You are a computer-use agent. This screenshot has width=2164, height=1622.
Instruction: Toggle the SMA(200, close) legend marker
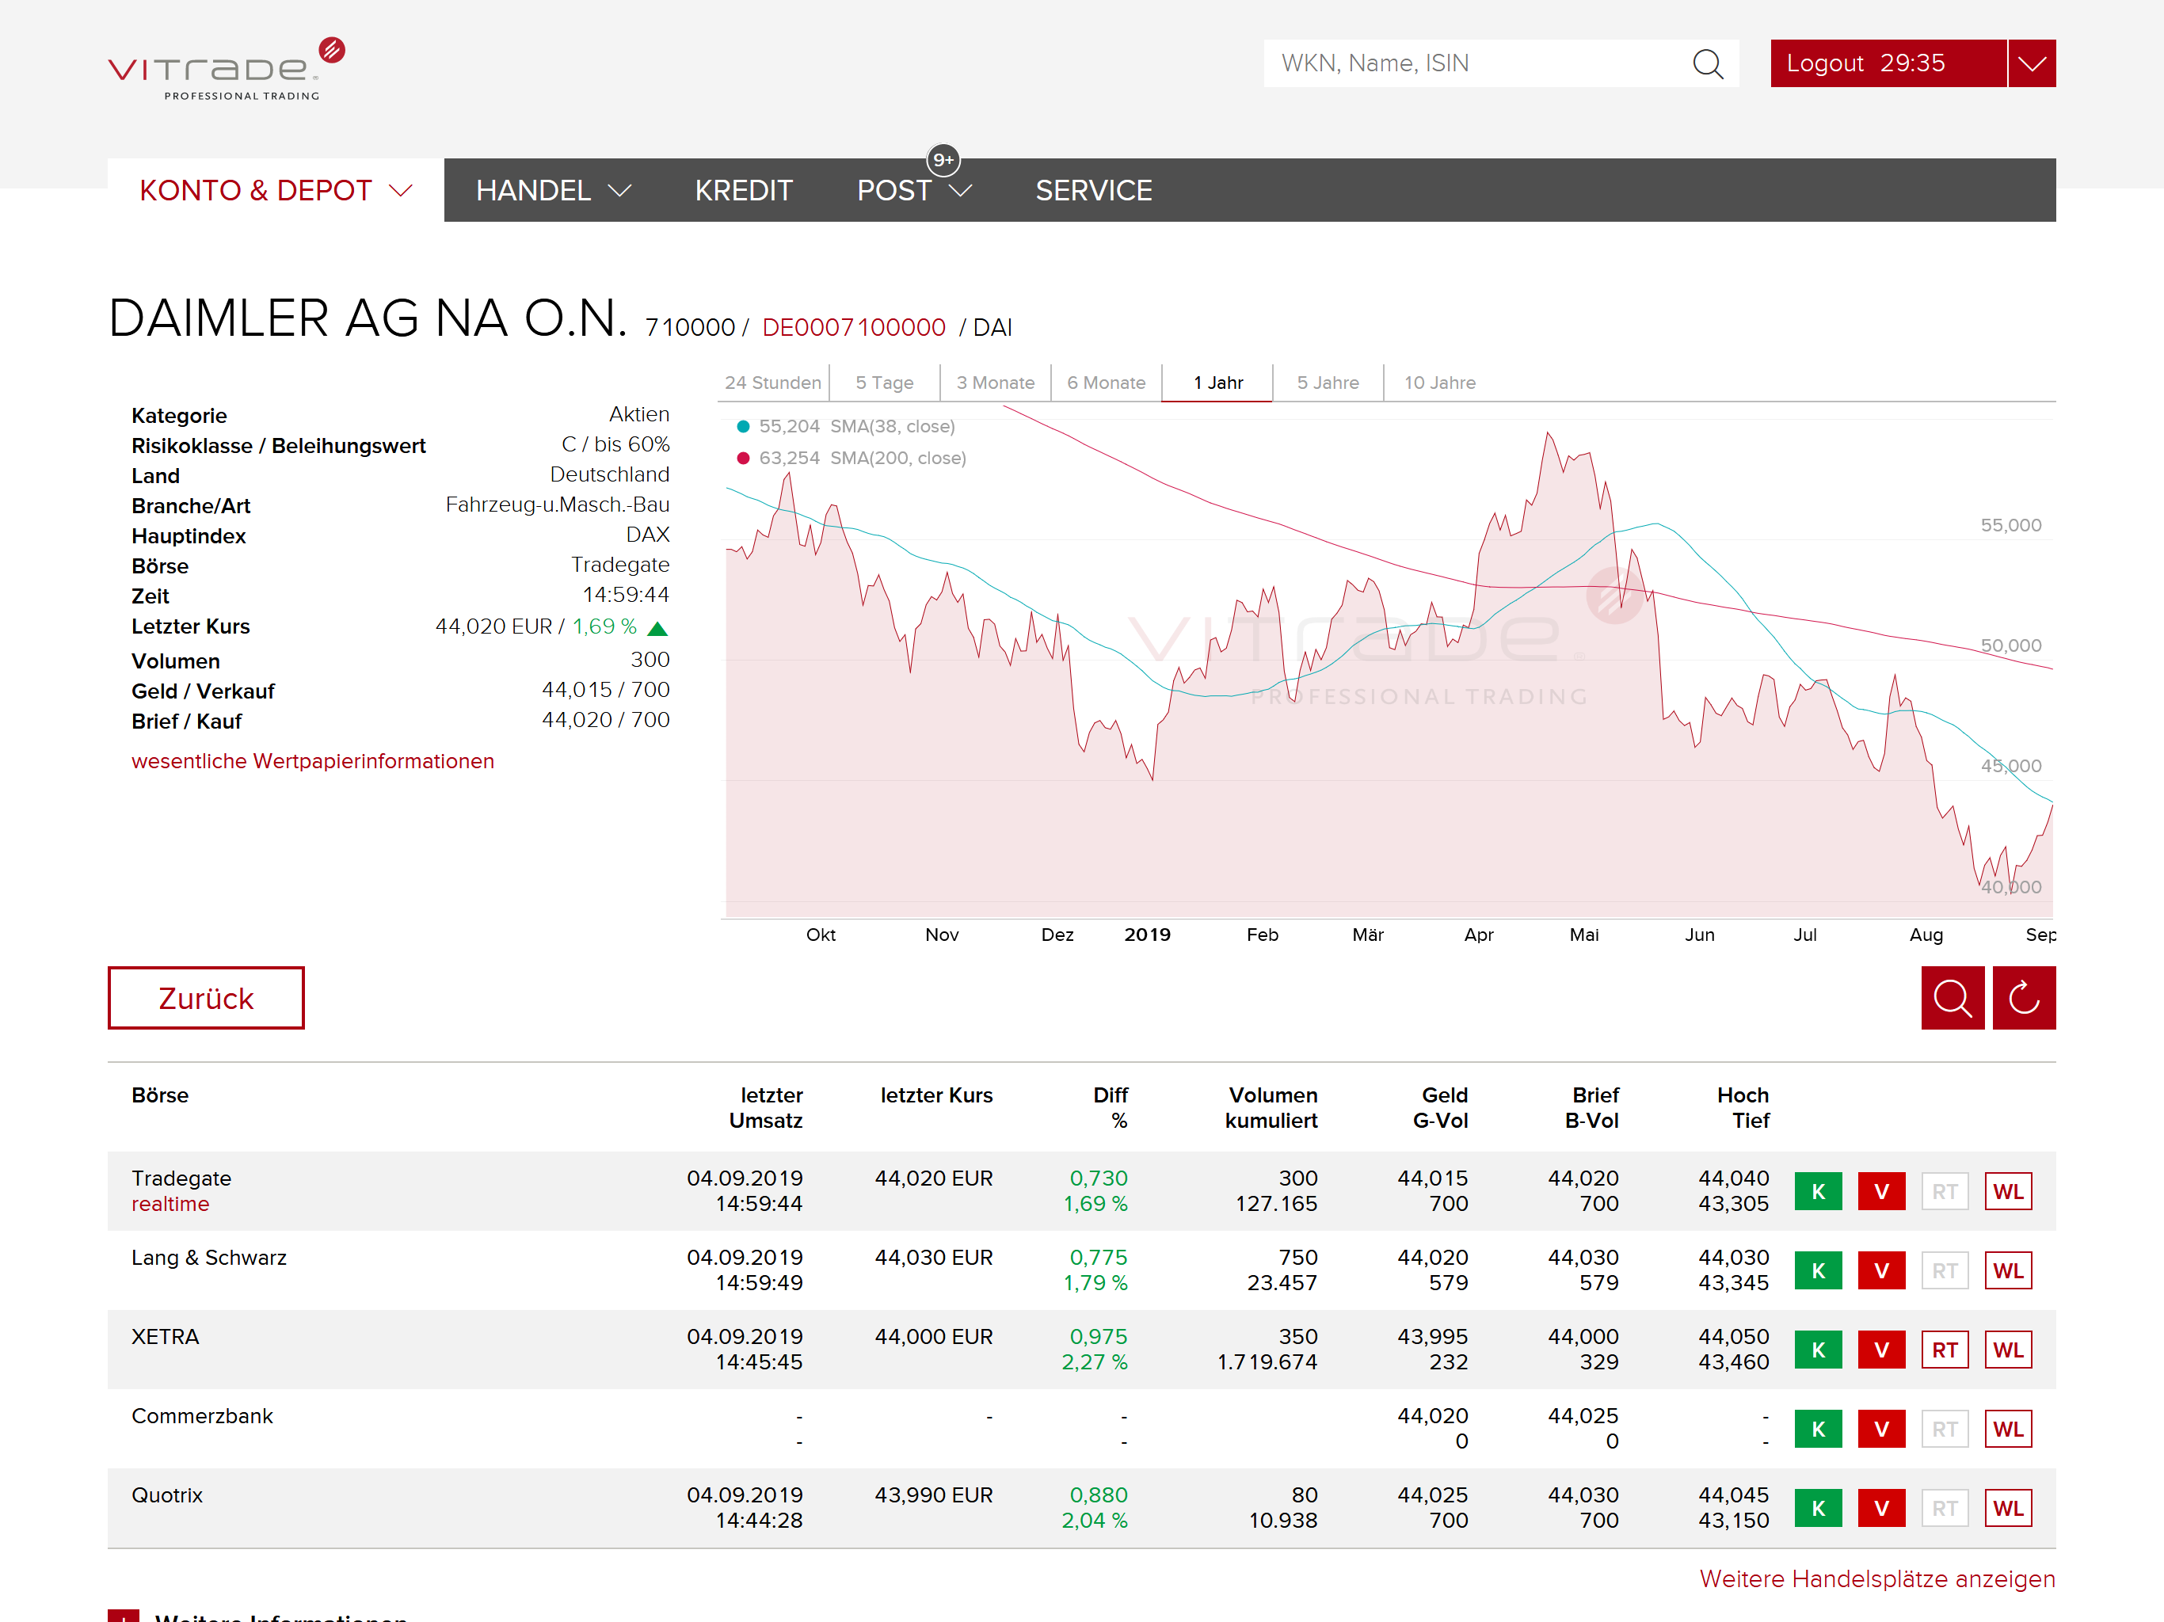744,458
